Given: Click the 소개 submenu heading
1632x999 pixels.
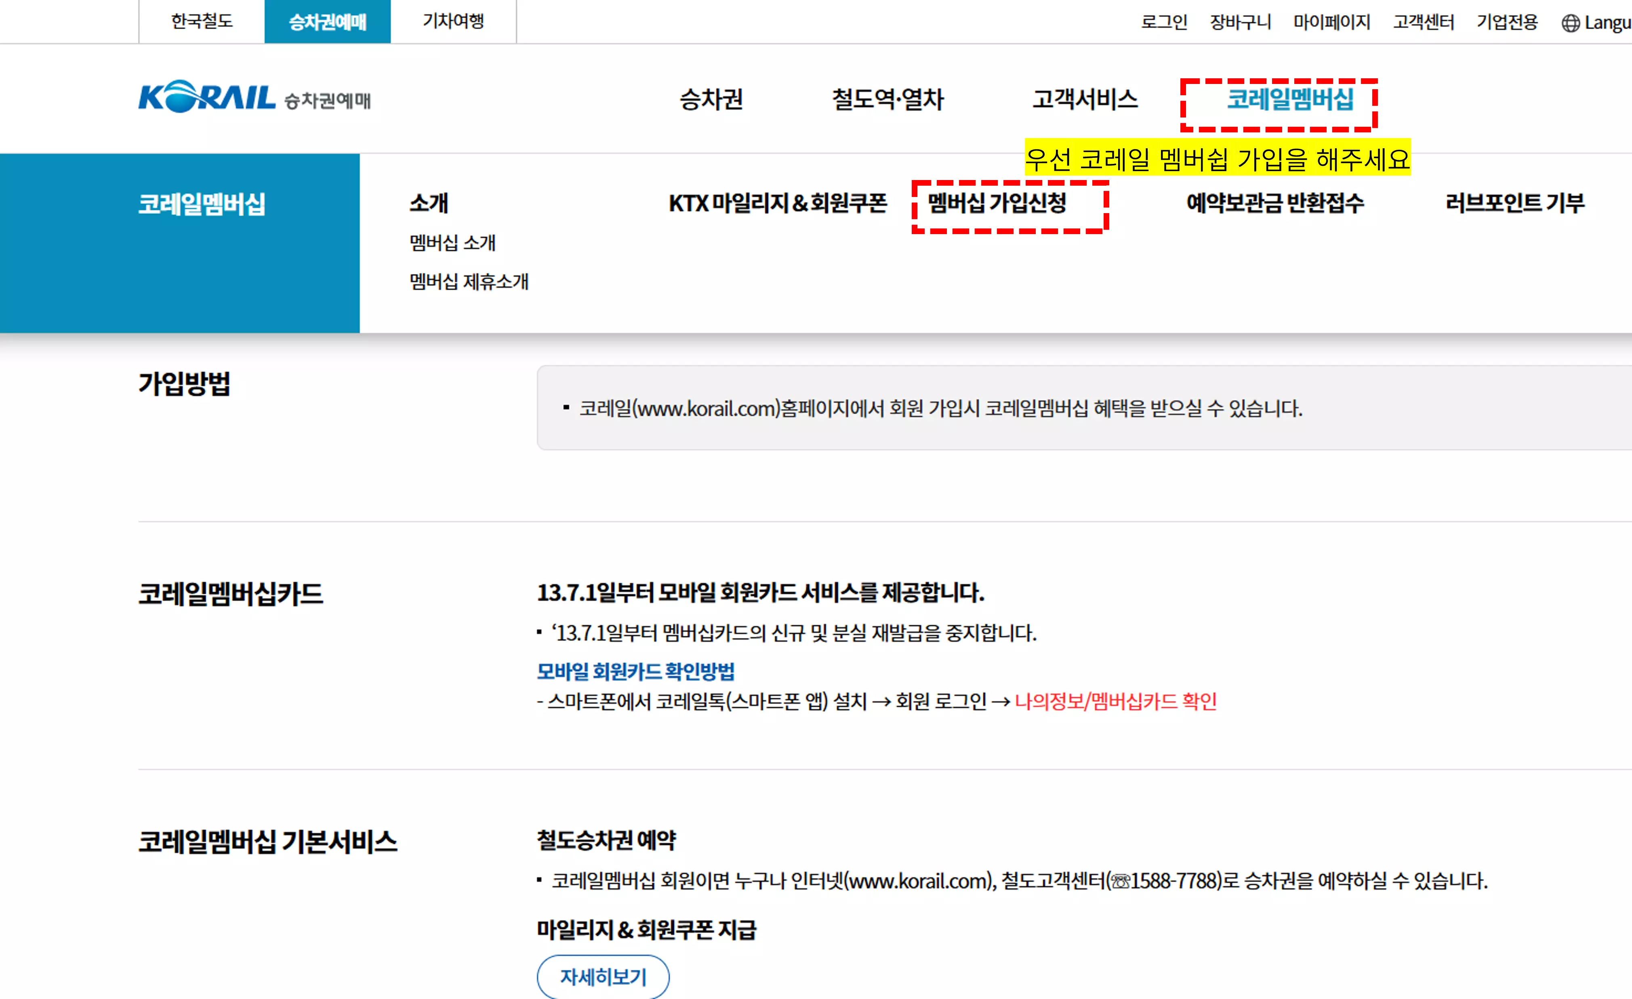Looking at the screenshot, I should click(x=429, y=203).
